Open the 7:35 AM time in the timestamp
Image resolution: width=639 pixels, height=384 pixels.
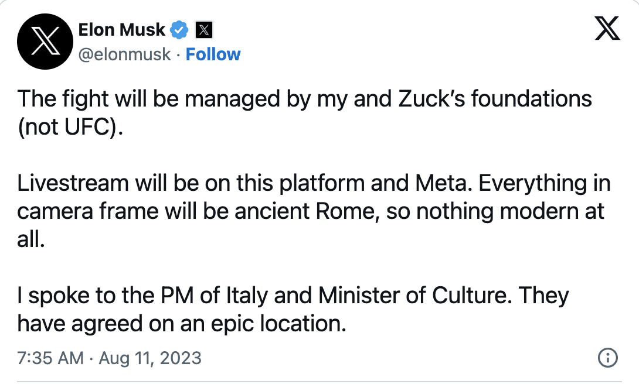pyautogui.click(x=50, y=358)
